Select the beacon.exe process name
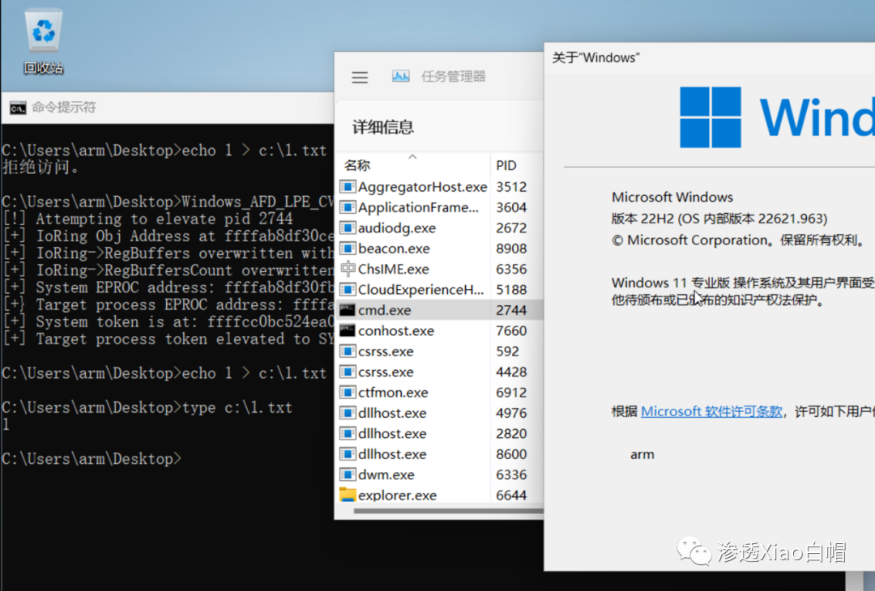 pos(394,249)
